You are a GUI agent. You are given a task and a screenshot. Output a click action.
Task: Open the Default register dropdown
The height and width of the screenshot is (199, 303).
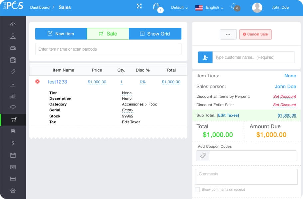point(179,8)
